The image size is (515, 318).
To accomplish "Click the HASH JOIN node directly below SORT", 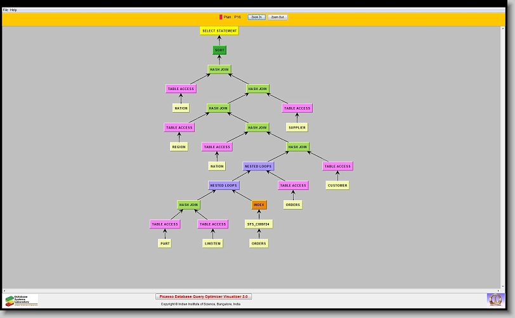I will coord(219,70).
